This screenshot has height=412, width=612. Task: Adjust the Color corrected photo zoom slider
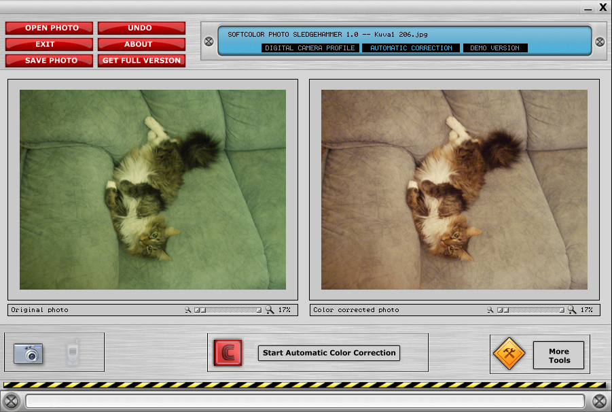530,310
